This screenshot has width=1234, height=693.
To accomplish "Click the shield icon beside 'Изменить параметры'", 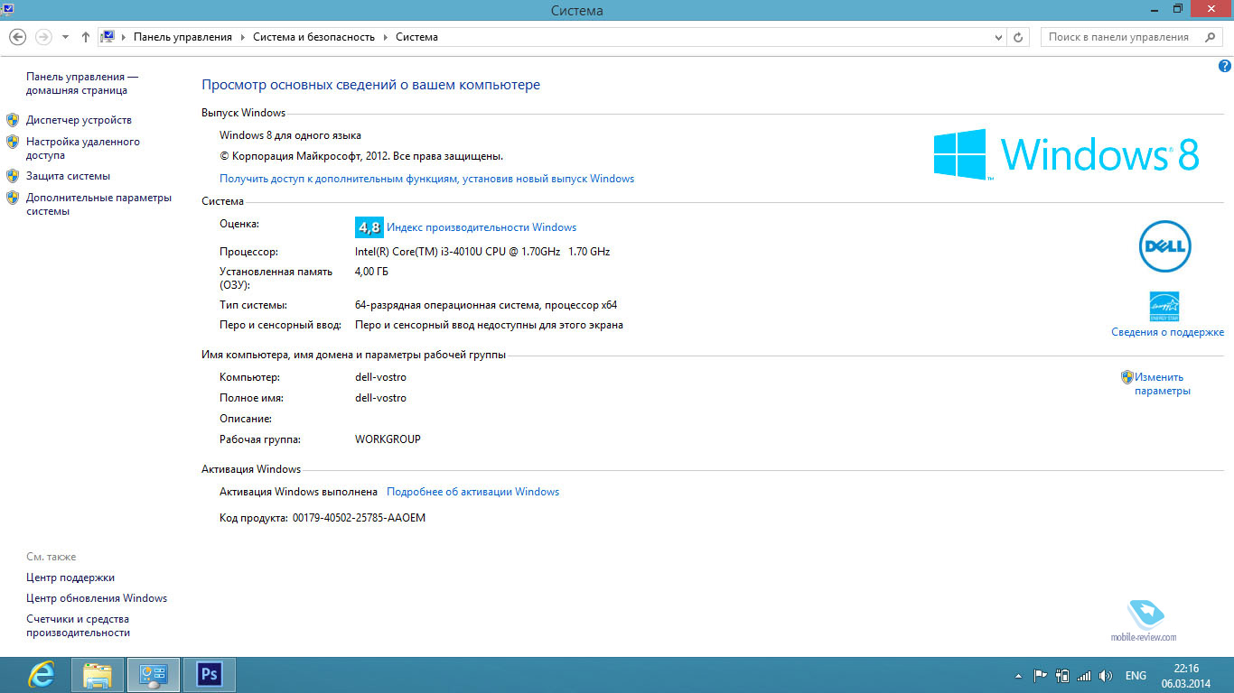I will coord(1126,377).
